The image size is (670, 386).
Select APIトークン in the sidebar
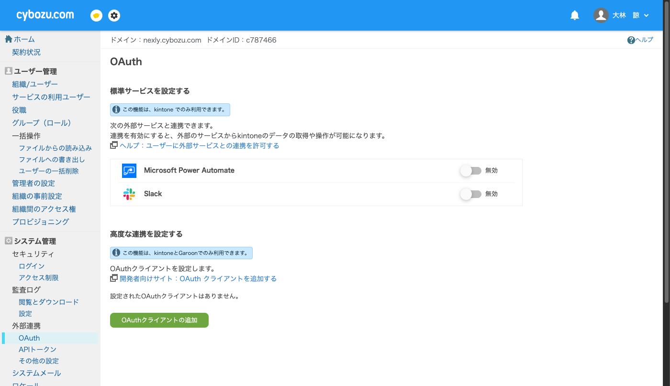click(x=37, y=349)
